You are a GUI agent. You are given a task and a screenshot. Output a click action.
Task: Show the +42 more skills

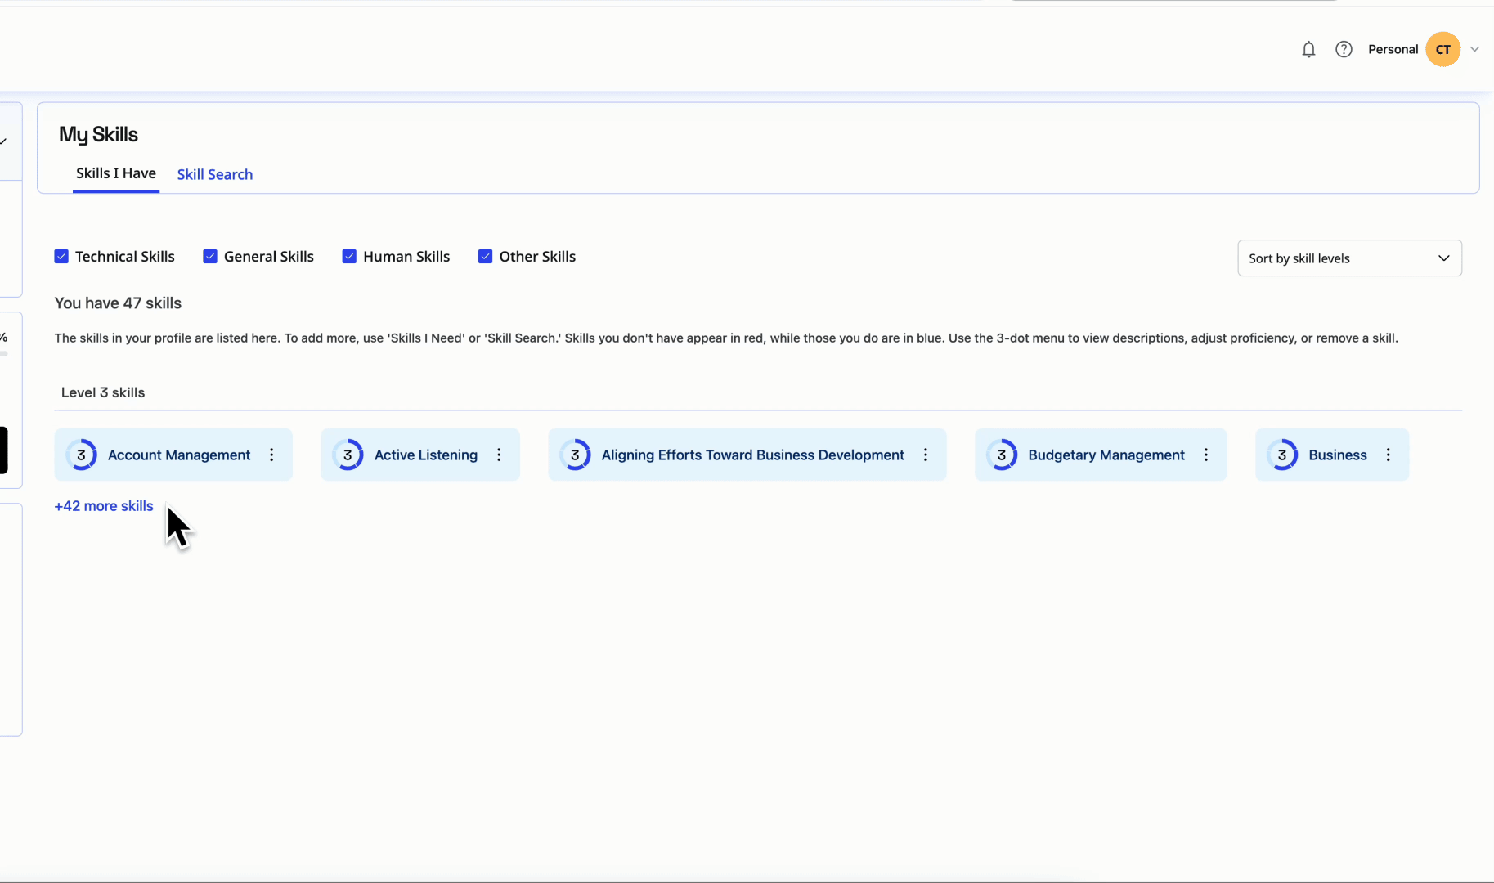[x=104, y=506]
